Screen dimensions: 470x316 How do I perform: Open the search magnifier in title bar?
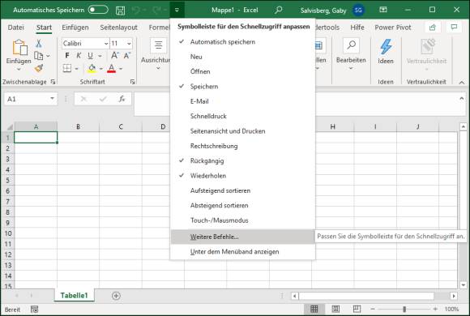[x=278, y=10]
